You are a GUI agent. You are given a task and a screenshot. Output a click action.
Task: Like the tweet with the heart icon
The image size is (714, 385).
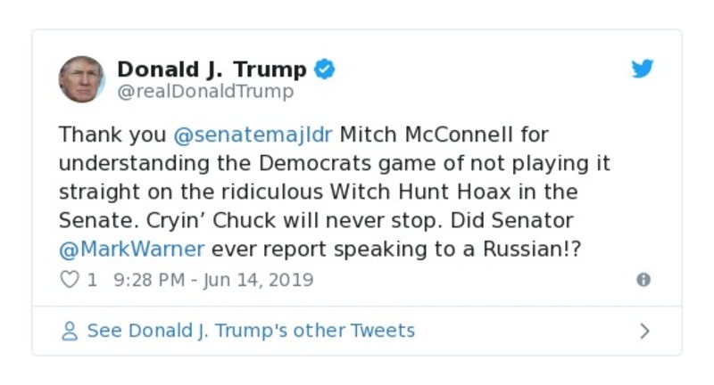70,280
